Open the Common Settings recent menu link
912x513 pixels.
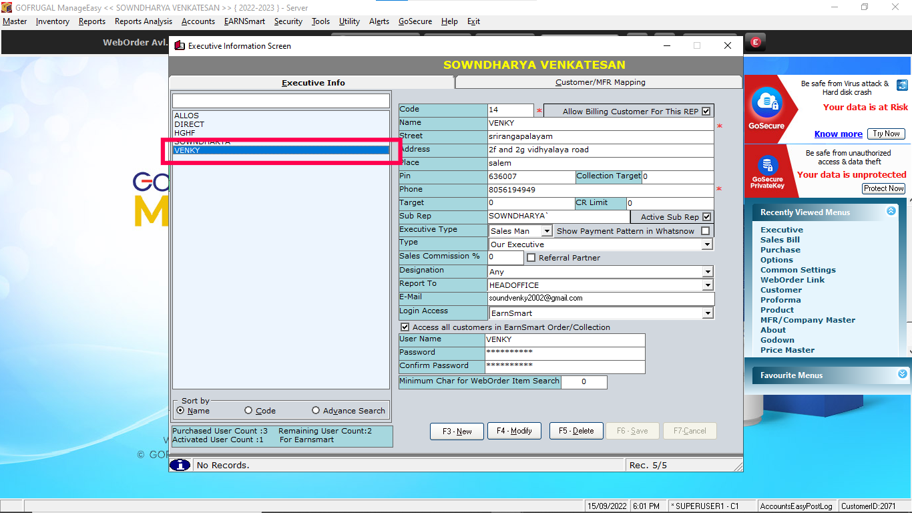tap(799, 270)
